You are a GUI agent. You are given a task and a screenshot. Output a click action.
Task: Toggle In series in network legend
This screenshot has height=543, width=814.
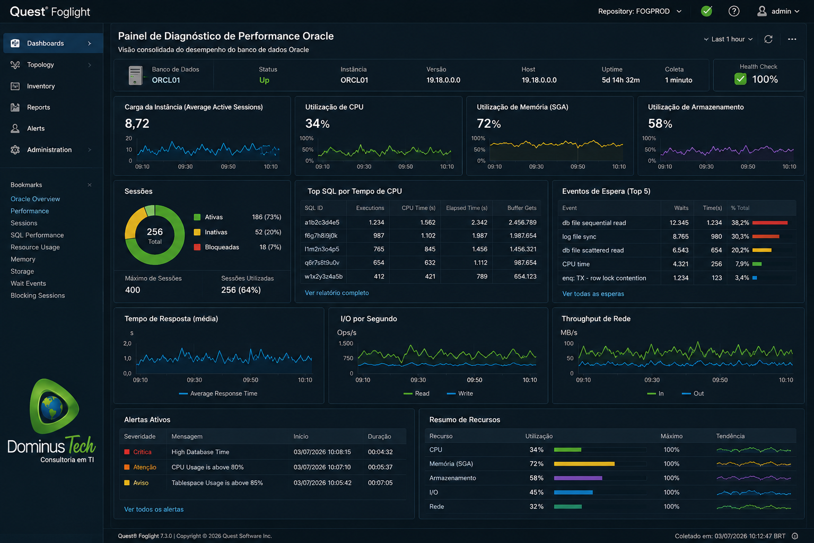(x=656, y=393)
